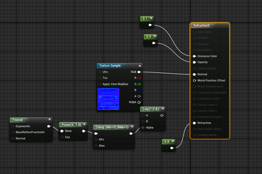
Task: Click the RGBA output pin
Action: (x=139, y=102)
